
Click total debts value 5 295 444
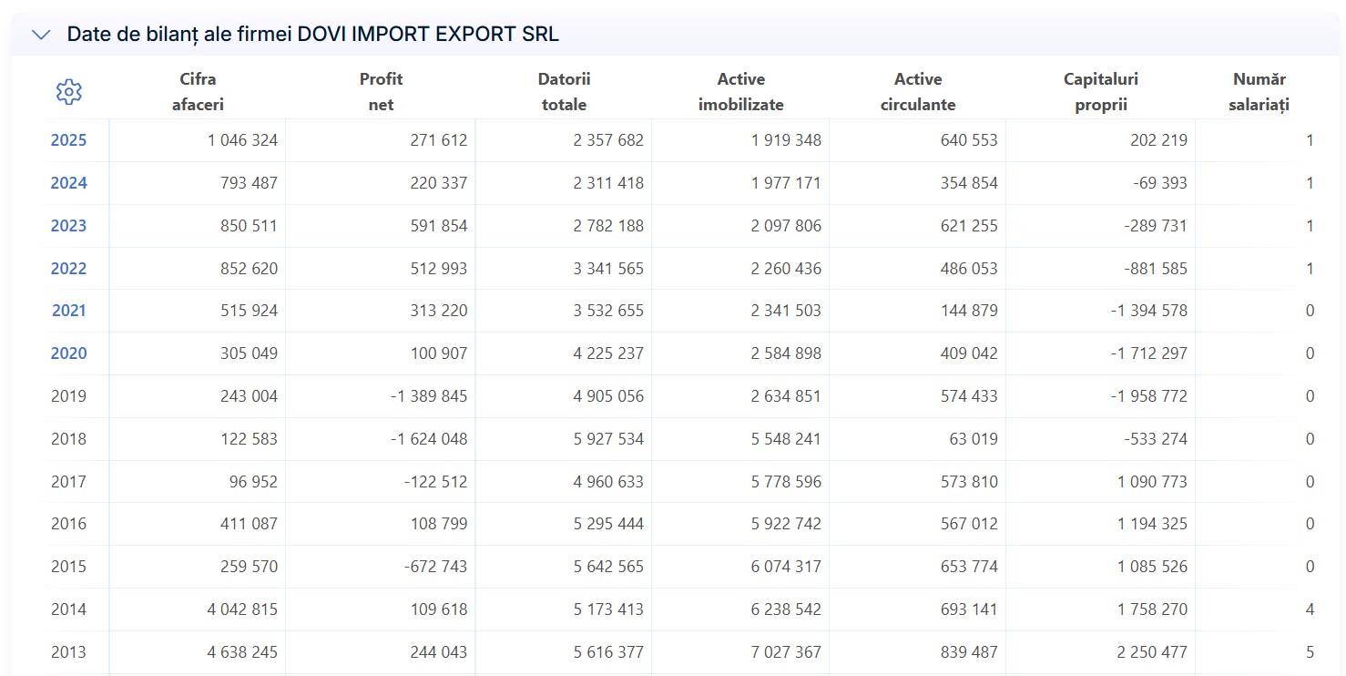pyautogui.click(x=608, y=524)
